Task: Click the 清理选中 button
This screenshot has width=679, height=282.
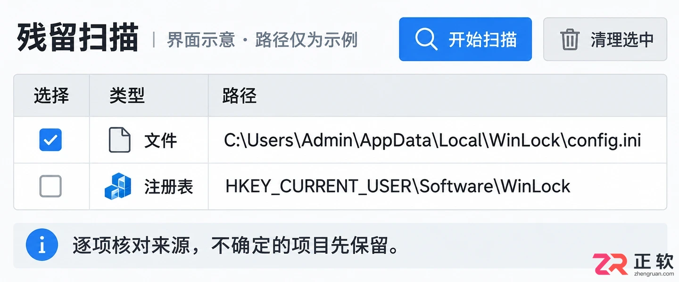Action: (x=605, y=39)
